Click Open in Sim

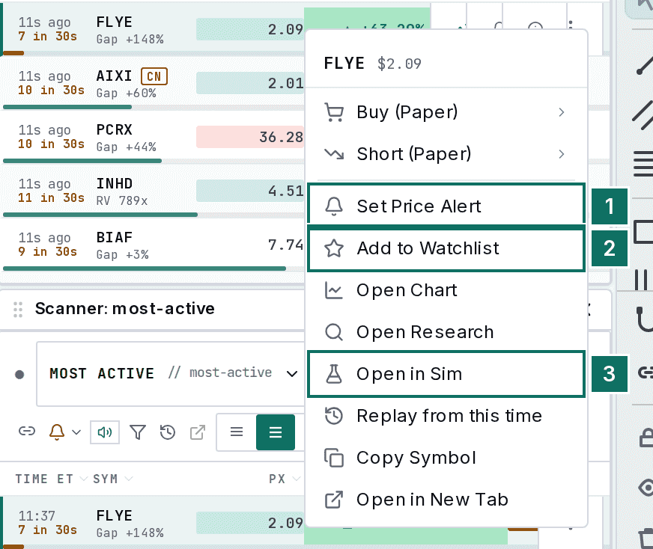click(x=446, y=374)
